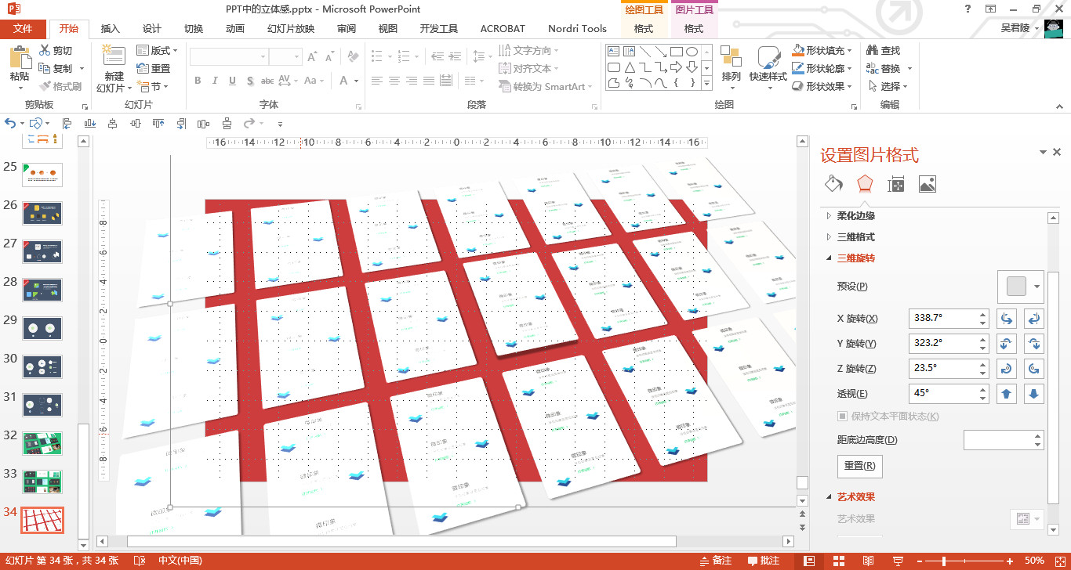Switch to the 插入 ribbon tab
The image size is (1071, 570).
(x=111, y=29)
